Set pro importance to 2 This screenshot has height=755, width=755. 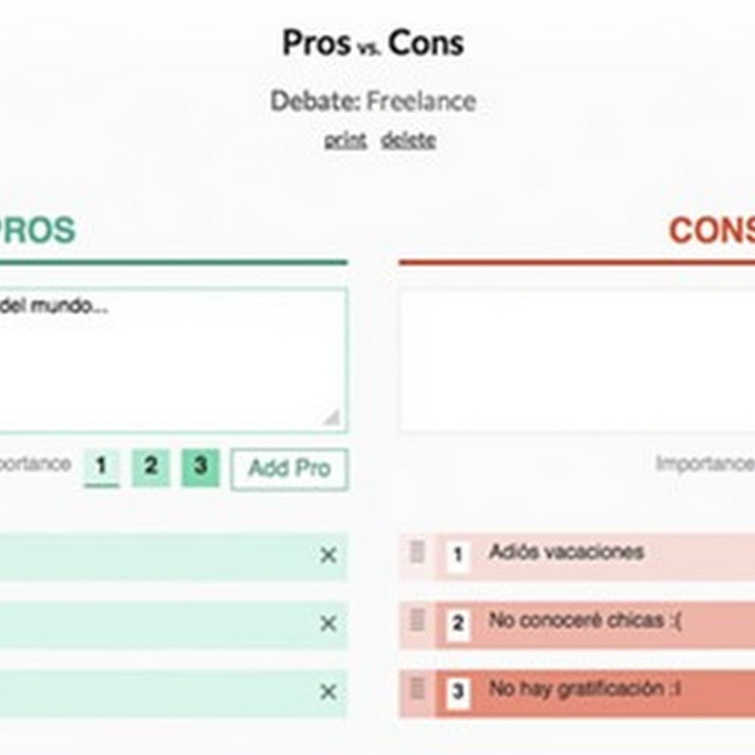pos(151,466)
